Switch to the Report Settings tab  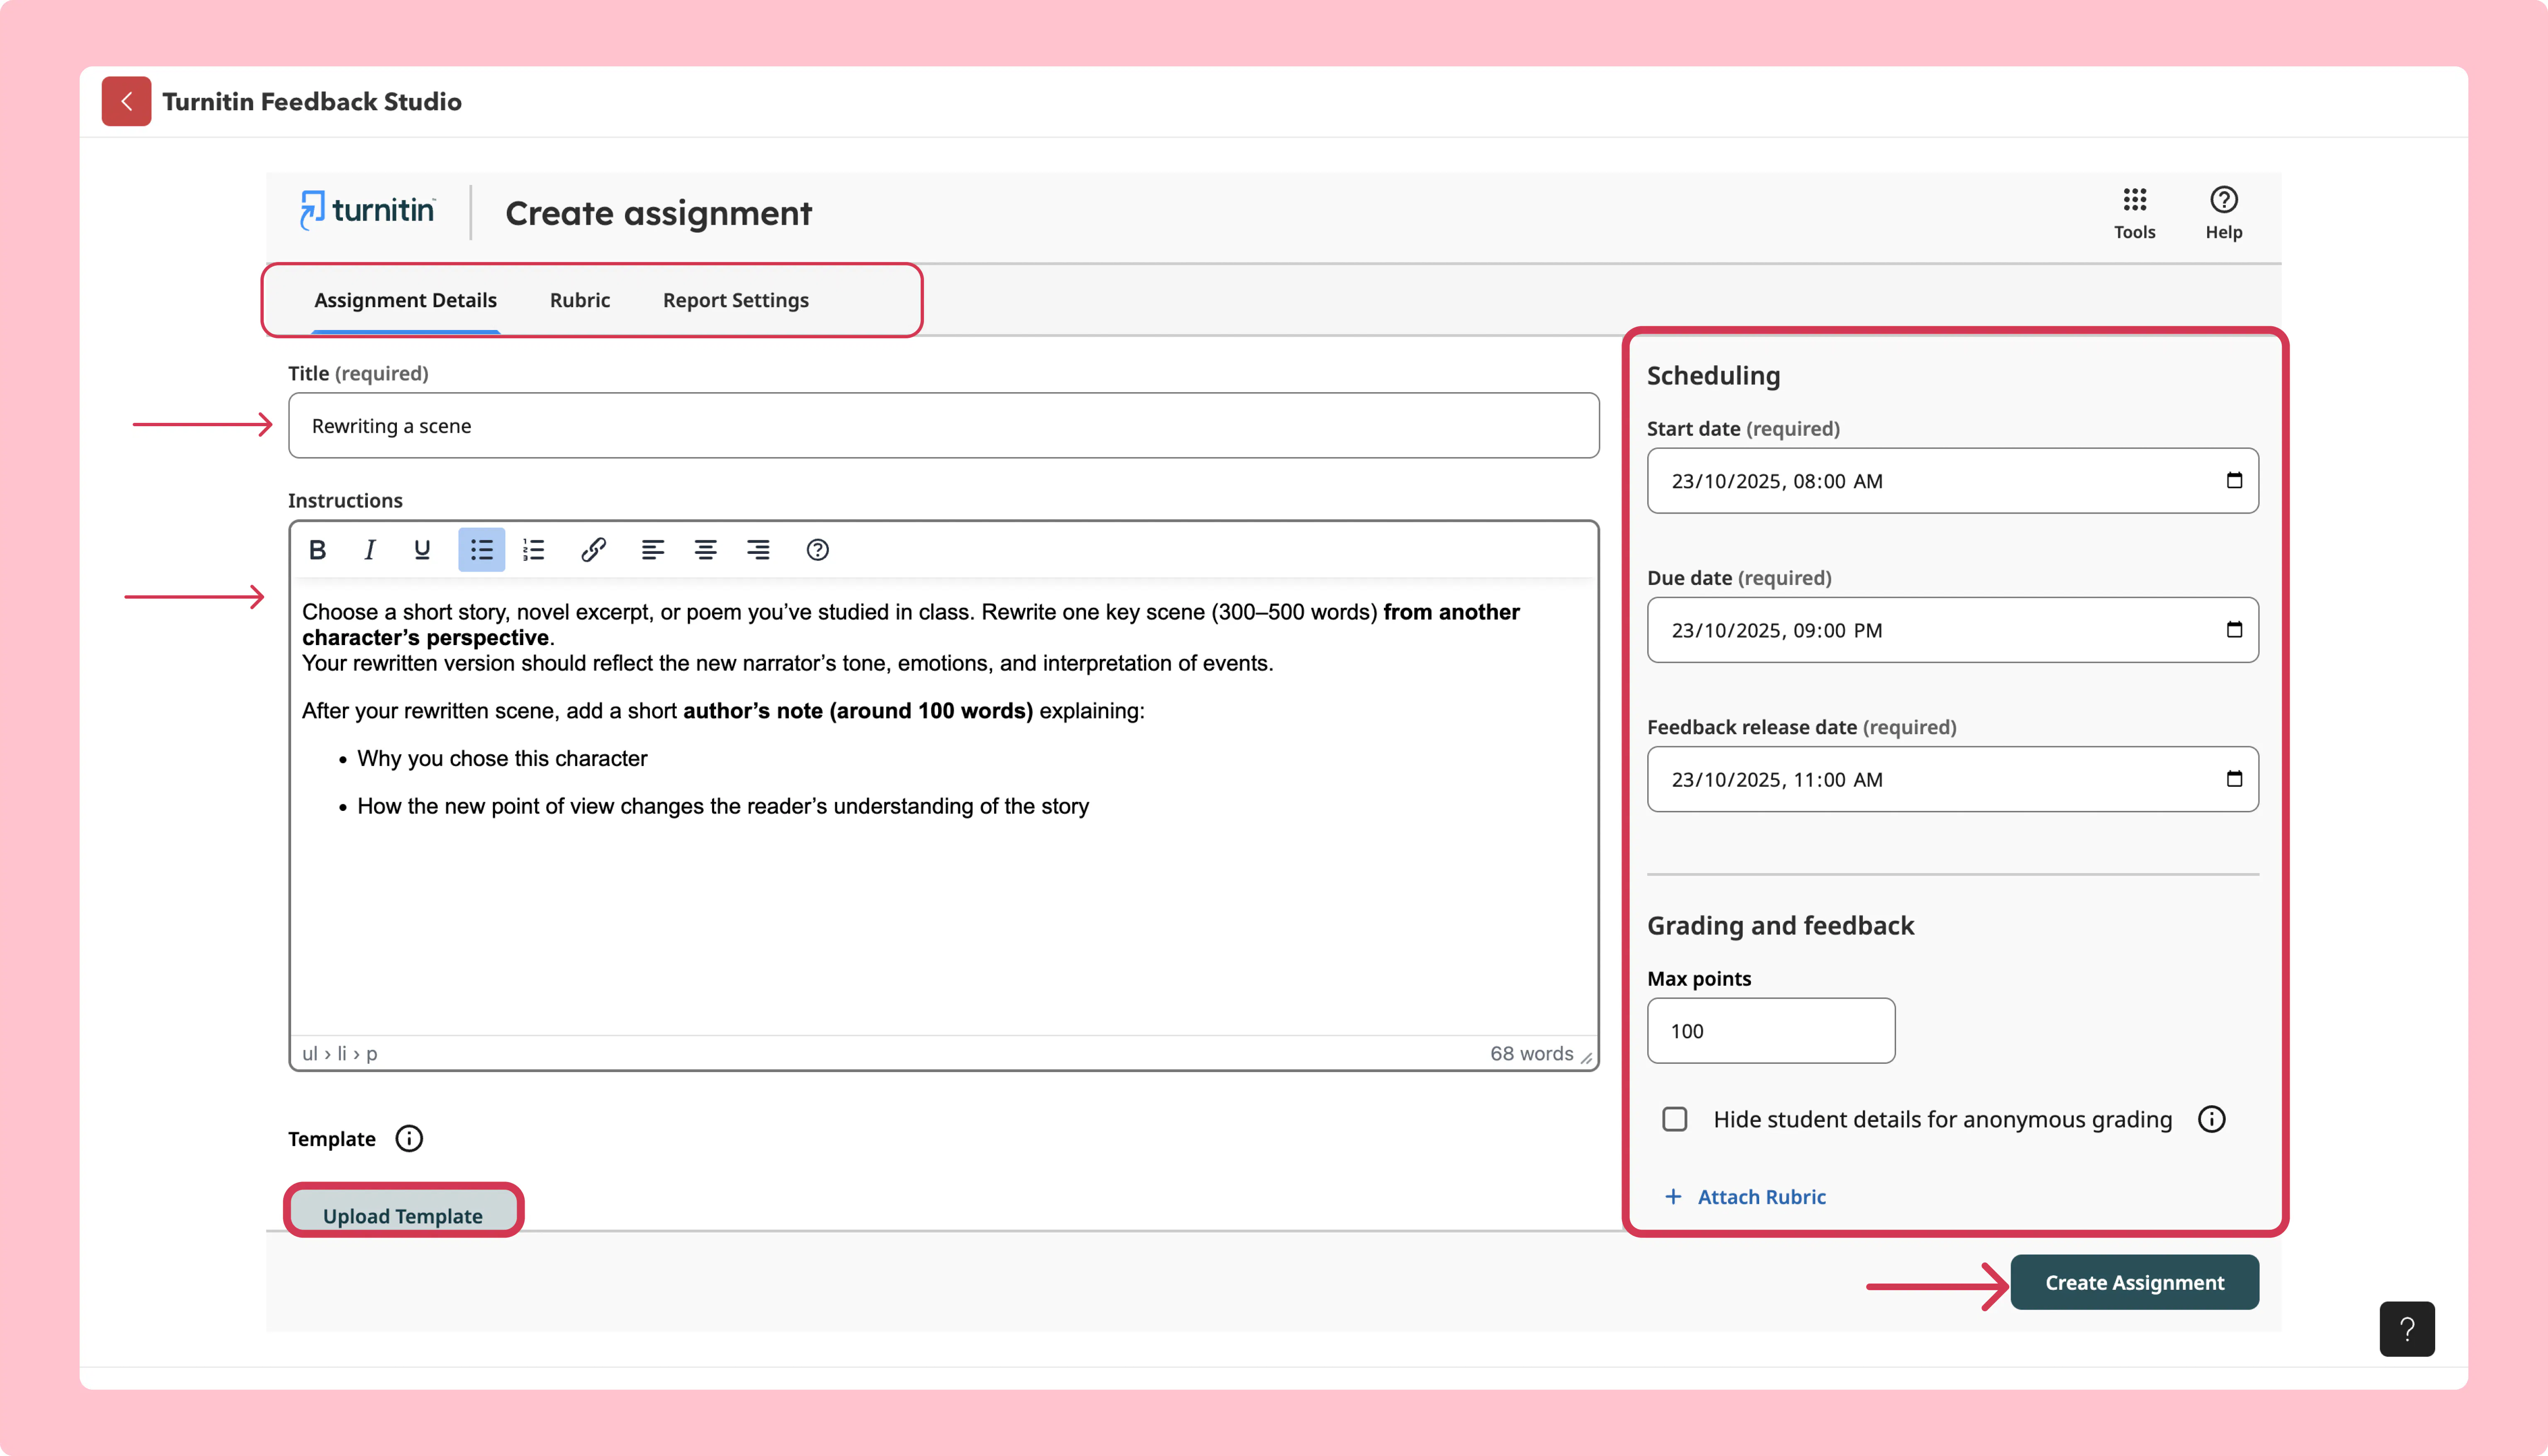coord(736,300)
